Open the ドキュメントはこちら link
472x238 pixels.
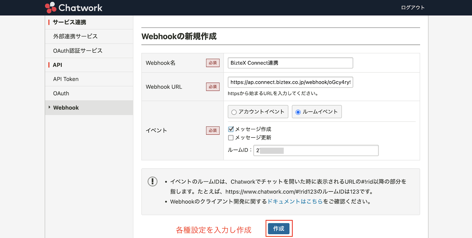click(x=295, y=202)
